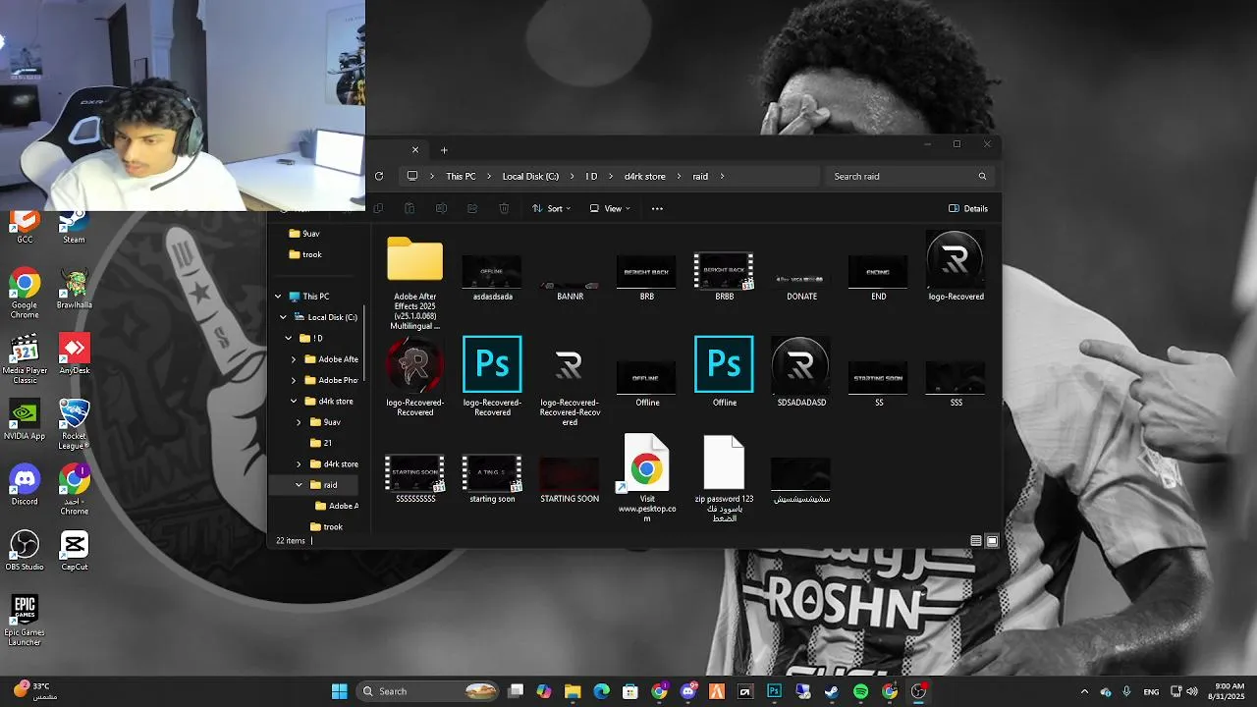Add a new File Explorer tab
The image size is (1257, 707).
(444, 150)
